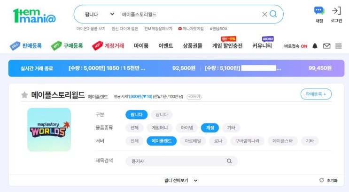Open 매니아핫게임 link
This screenshot has height=192, width=349.
191,29
